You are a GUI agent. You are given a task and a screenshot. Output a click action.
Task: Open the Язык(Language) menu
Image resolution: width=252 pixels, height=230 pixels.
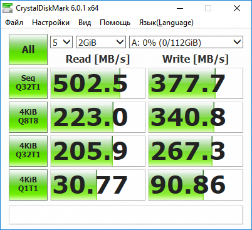[166, 23]
